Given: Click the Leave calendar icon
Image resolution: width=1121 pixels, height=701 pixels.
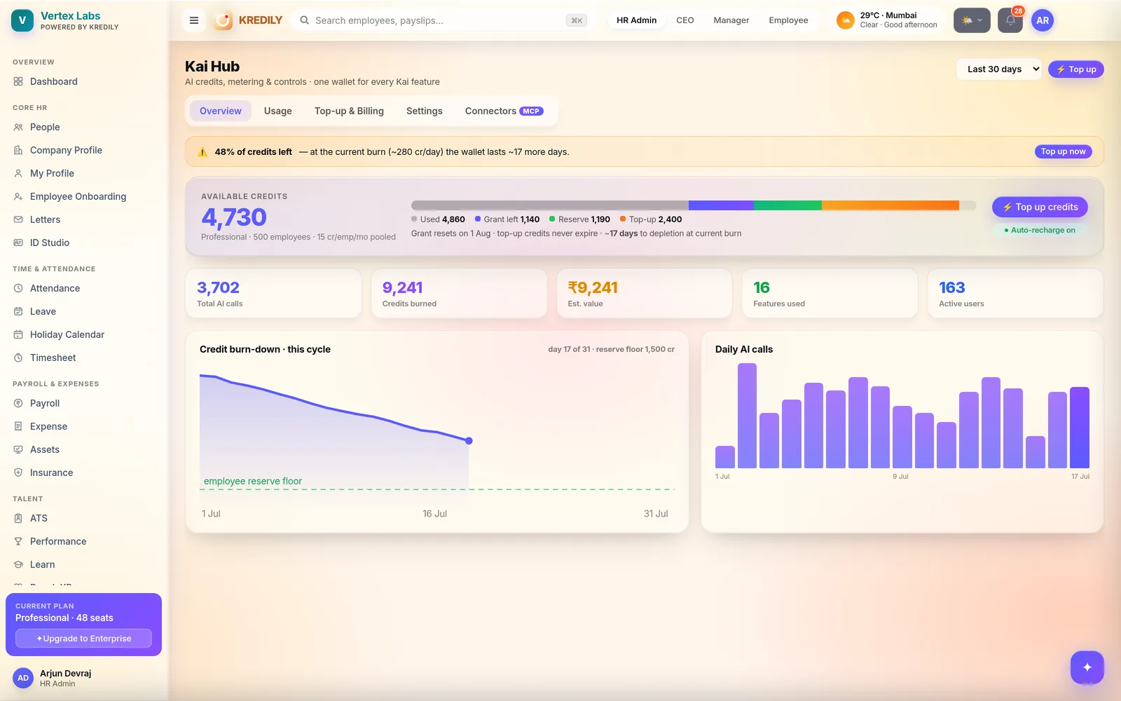Looking at the screenshot, I should click(18, 311).
